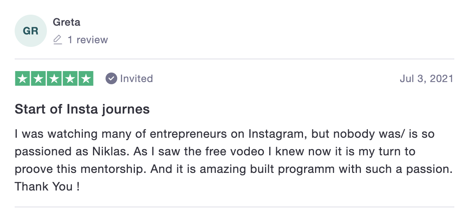
Task: Click the Invited verified checkmark icon
Action: pyautogui.click(x=111, y=78)
